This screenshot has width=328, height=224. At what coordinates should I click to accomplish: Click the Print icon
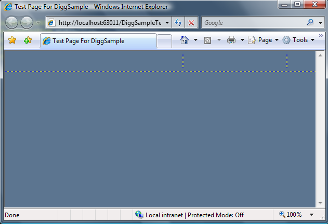pos(231,39)
